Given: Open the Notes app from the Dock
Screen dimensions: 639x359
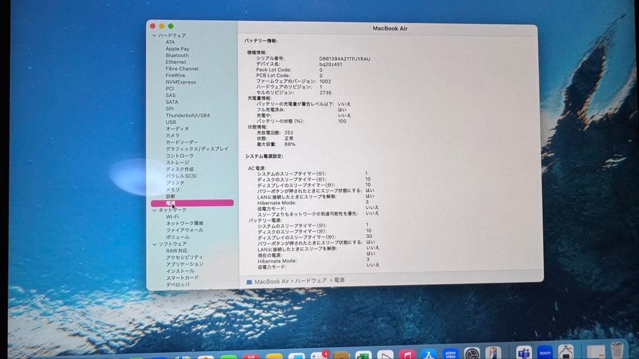Looking at the screenshot, I should click(x=273, y=354).
